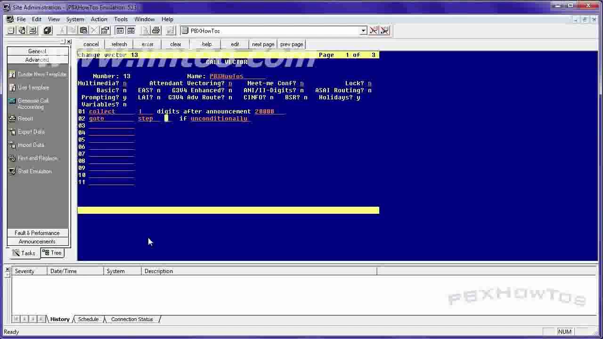603x339 pixels.
Task: Click the second toolbar icon with arrow
Action: click(22, 31)
